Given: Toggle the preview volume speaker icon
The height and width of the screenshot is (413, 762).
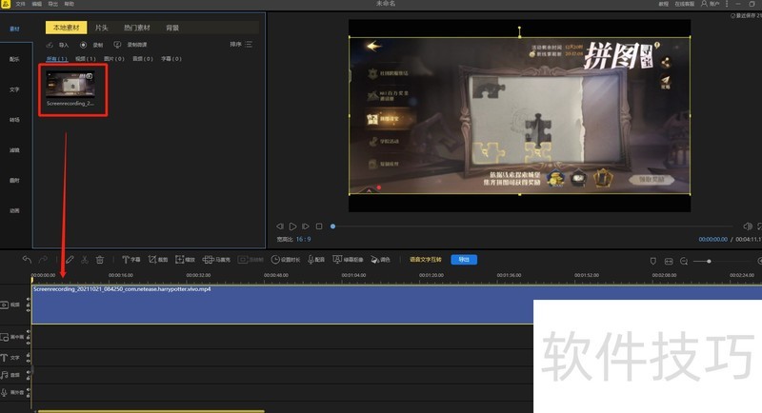Looking at the screenshot, I should tap(747, 226).
